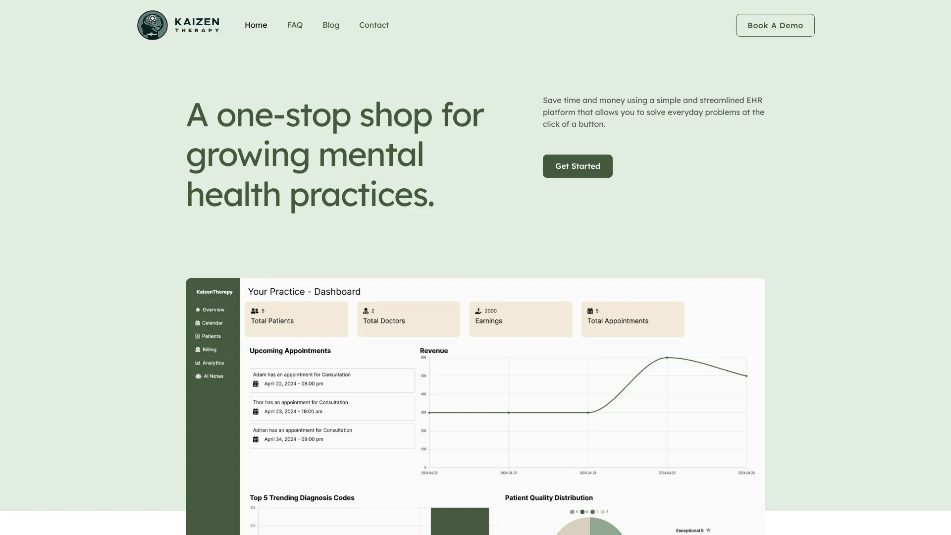Open the Home navigation menu item
Screen dimensions: 951x535
(256, 25)
